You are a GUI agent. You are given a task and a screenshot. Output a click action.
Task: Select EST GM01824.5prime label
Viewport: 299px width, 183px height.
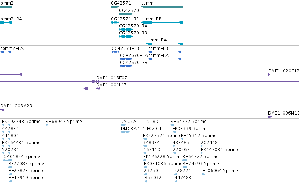point(21,157)
